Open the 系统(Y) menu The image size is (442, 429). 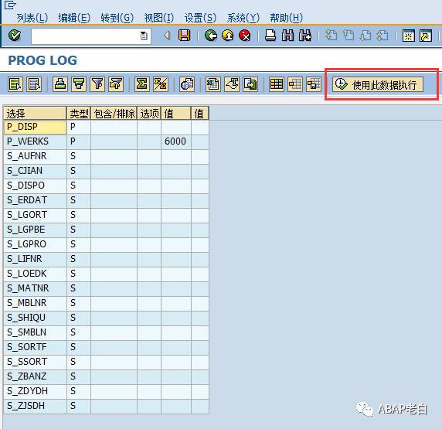click(243, 18)
